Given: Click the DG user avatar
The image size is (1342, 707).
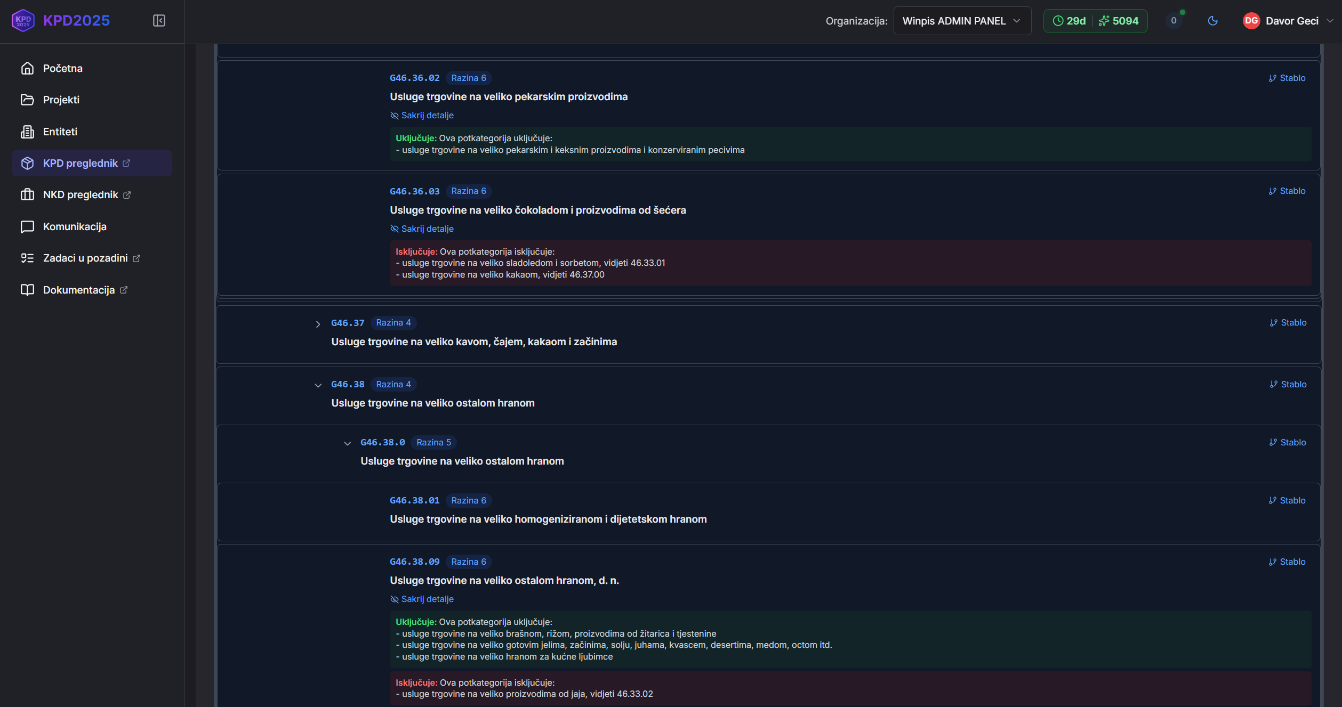Looking at the screenshot, I should pos(1251,21).
